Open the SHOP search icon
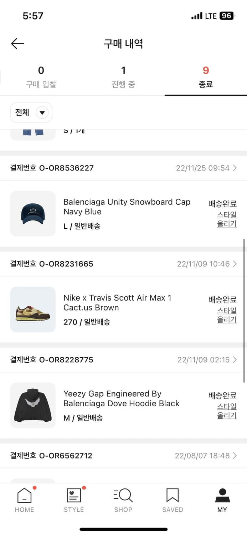The width and height of the screenshot is (247, 536). 123,496
